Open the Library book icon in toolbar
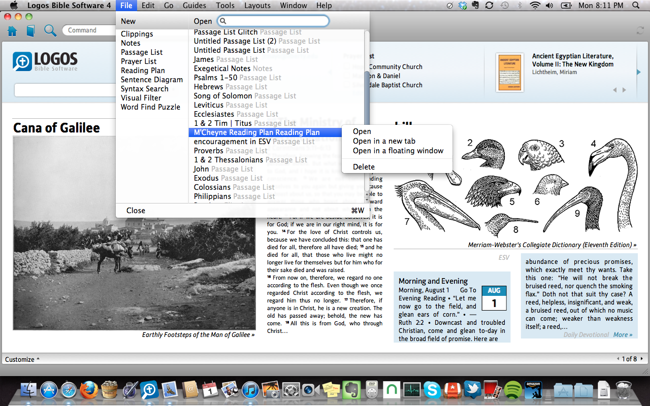The image size is (650, 406). tap(30, 31)
